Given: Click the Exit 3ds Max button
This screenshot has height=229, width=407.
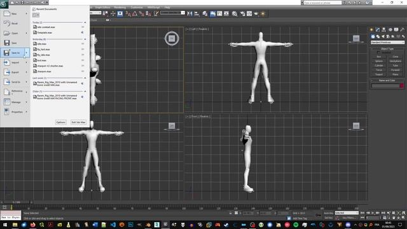Looking at the screenshot, I should tap(78, 122).
